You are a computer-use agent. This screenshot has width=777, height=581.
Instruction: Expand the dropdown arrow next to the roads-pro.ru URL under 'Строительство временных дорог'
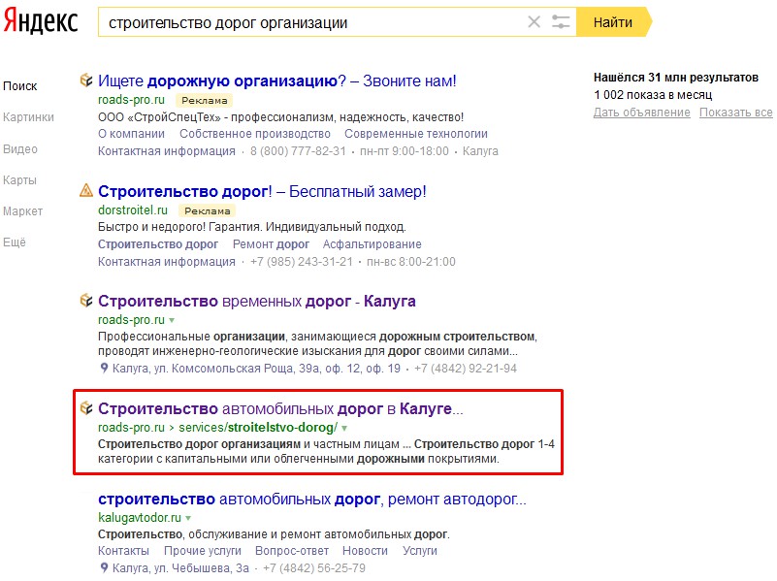click(172, 320)
